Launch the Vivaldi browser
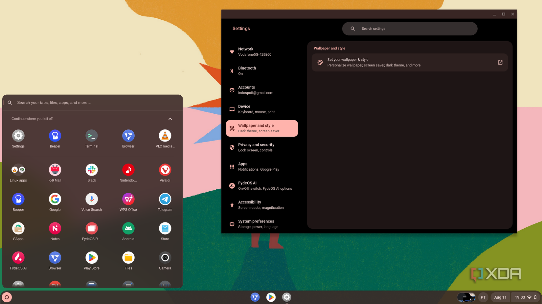The height and width of the screenshot is (304, 542). [x=165, y=170]
